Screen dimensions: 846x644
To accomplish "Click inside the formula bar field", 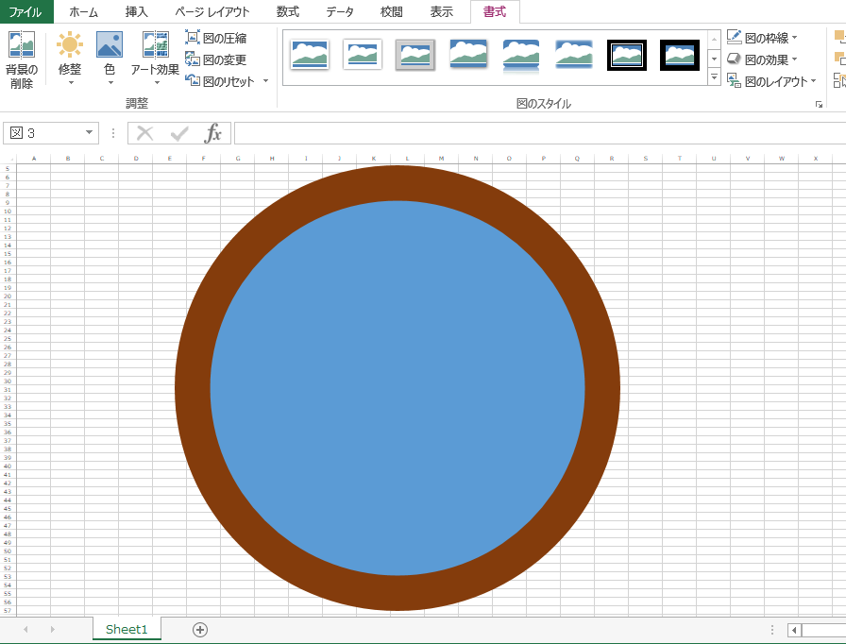I will (x=540, y=133).
